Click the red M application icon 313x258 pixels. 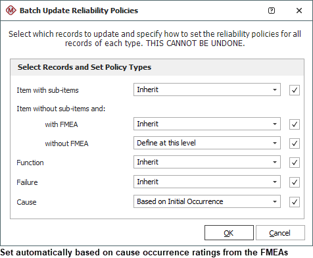(x=11, y=11)
